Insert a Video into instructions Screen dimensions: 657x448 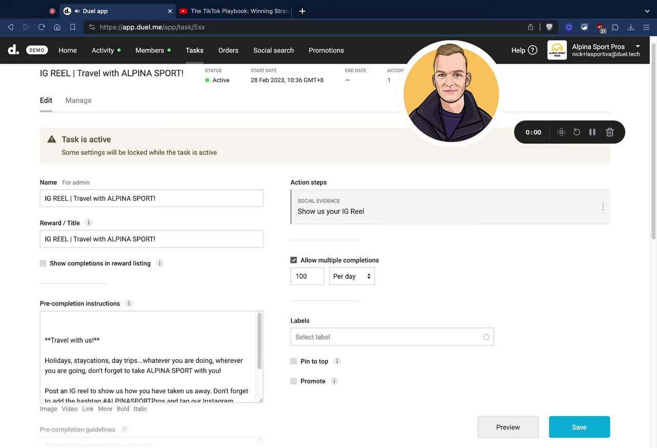tap(70, 409)
